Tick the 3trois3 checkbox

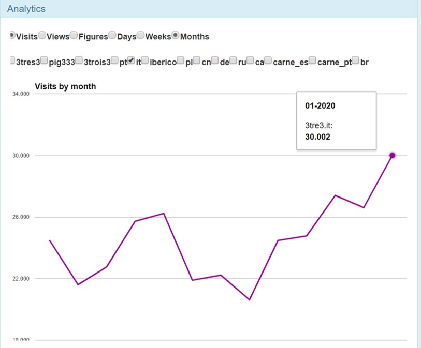coord(79,61)
